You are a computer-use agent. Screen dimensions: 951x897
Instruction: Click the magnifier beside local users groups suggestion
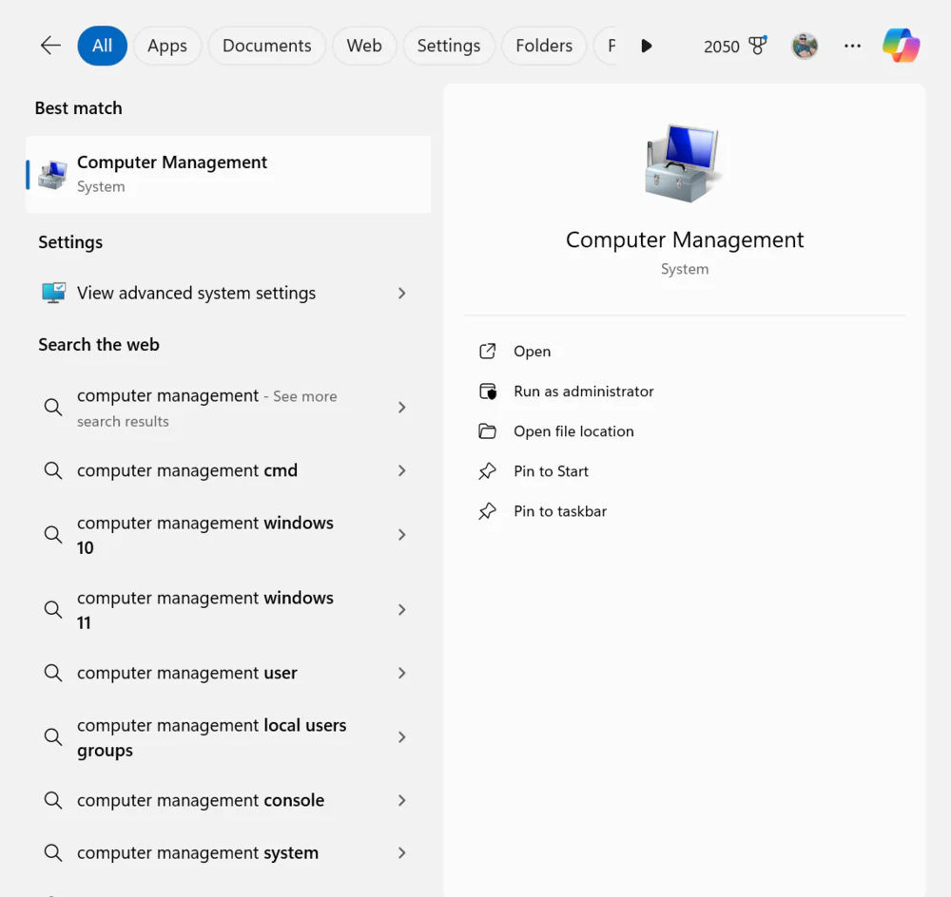pos(52,737)
